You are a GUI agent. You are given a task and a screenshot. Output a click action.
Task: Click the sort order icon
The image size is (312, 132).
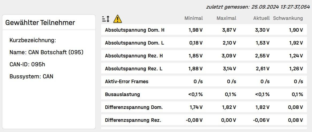tap(106, 19)
